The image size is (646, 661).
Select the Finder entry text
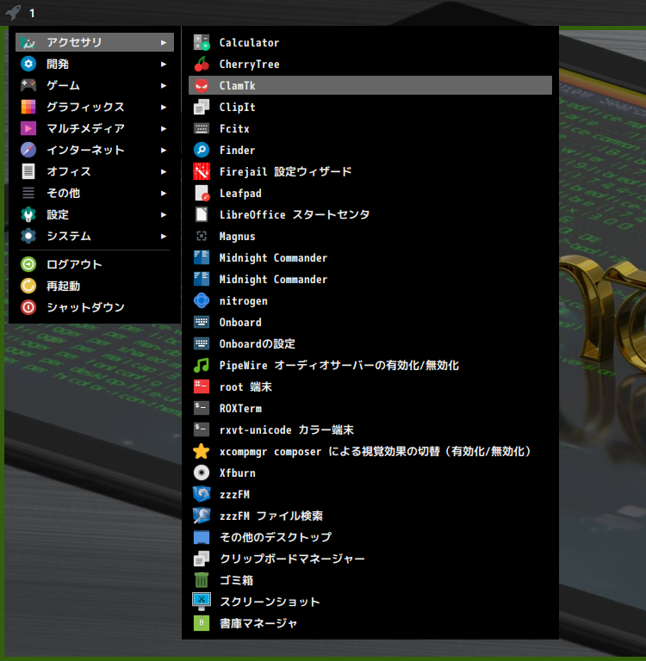pos(237,150)
